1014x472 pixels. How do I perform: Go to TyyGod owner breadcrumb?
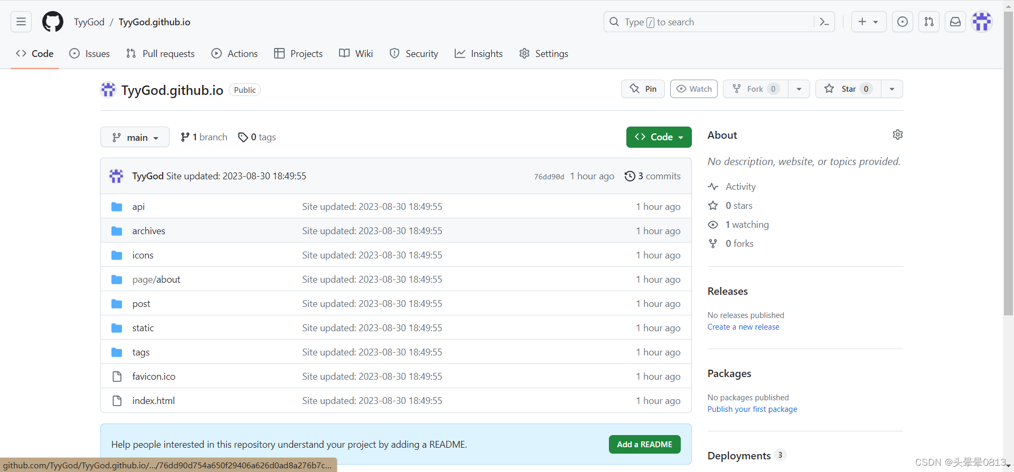pyautogui.click(x=89, y=22)
